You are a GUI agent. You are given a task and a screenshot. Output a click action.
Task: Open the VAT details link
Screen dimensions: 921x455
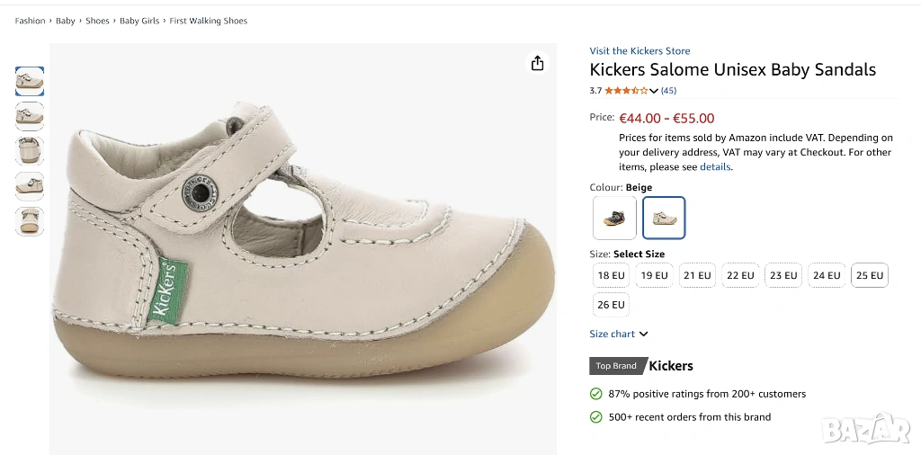[x=715, y=167]
